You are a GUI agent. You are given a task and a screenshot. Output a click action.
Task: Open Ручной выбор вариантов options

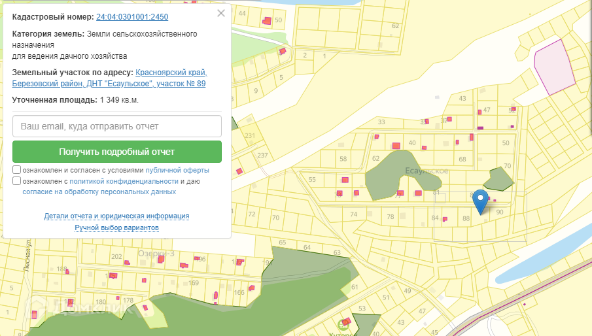117,227
